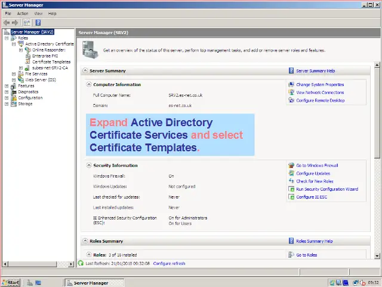Collapse the Security Information section

tap(89, 165)
